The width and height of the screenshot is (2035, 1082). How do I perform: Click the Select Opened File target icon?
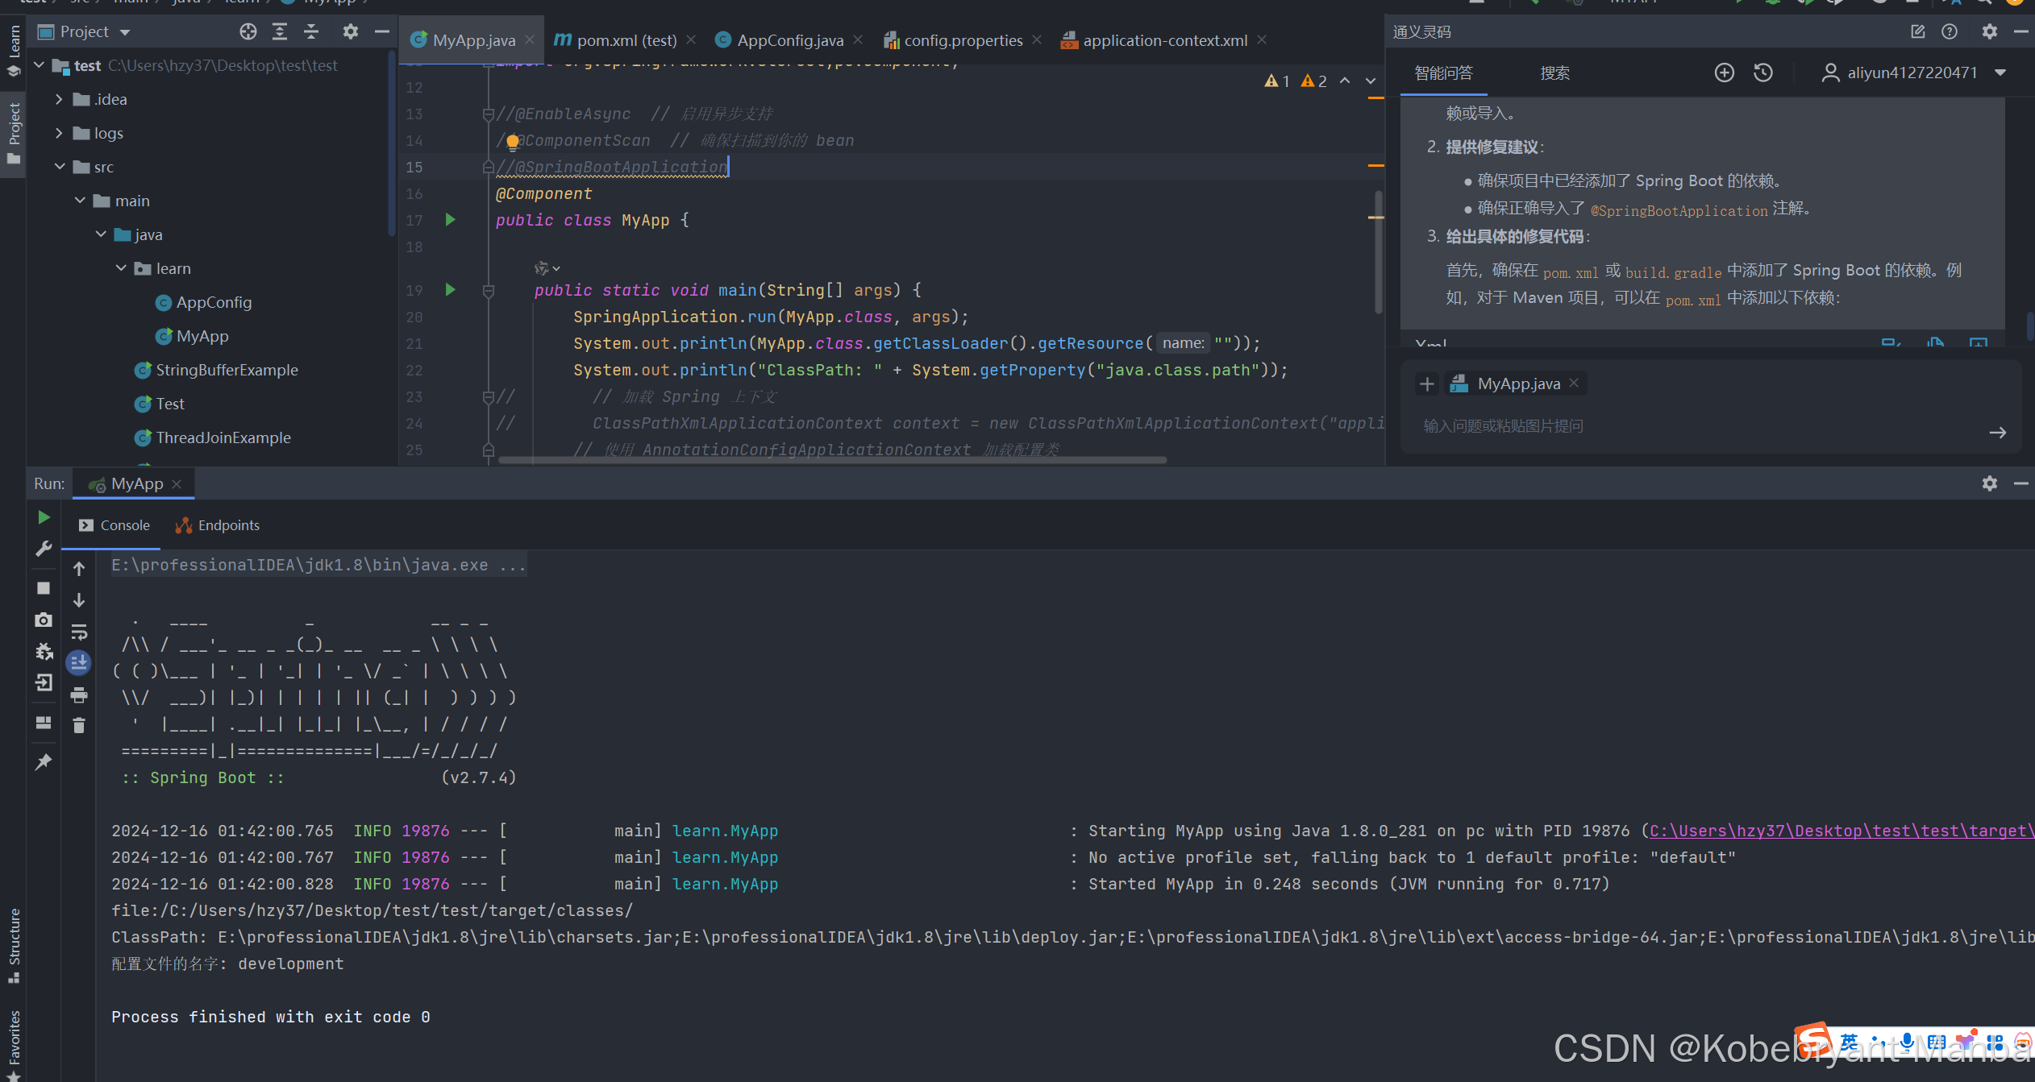(x=248, y=31)
